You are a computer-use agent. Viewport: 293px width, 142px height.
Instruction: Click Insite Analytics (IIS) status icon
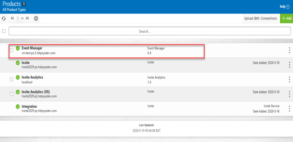pyautogui.click(x=18, y=92)
